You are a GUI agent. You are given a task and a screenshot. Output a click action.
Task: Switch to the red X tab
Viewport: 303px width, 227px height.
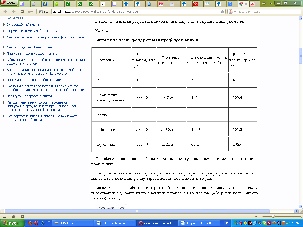pos(252,3)
